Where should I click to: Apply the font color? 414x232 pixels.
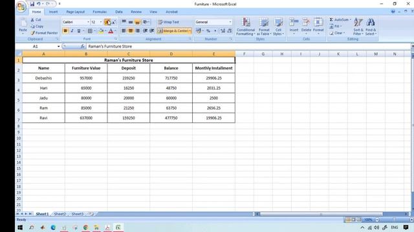(111, 31)
